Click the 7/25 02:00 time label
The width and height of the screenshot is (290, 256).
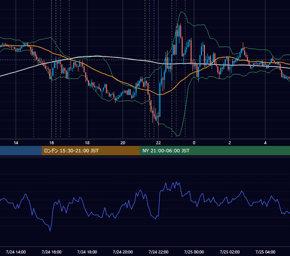tap(230, 252)
